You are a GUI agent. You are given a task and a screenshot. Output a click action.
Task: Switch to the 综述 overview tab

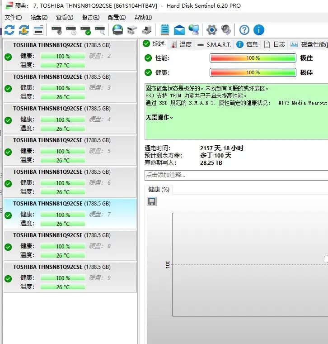(x=154, y=44)
